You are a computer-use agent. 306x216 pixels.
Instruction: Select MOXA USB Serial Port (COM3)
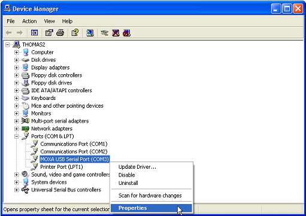(75, 159)
